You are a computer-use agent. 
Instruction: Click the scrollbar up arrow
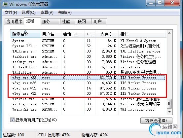pyautogui.click(x=169, y=33)
